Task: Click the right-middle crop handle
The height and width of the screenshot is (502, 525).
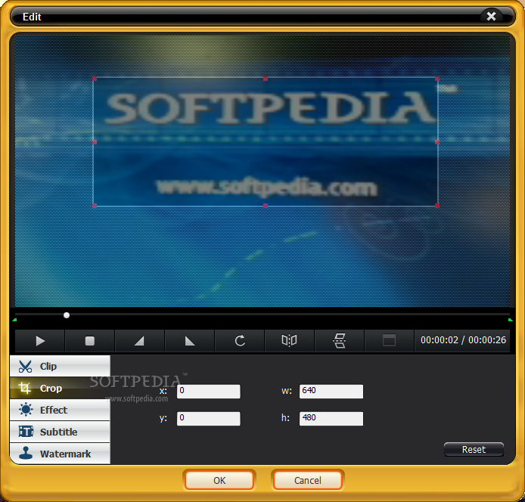Action: tap(437, 142)
